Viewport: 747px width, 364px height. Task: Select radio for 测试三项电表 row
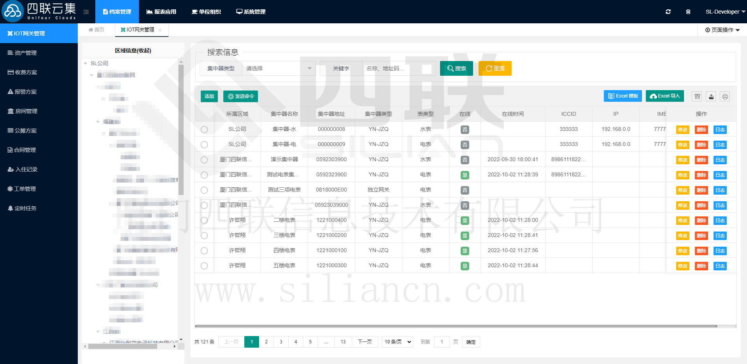204,190
